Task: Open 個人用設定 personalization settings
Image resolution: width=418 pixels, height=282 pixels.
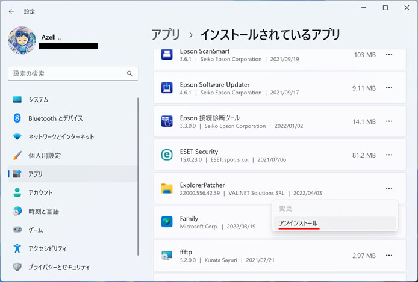Action: pyautogui.click(x=72, y=155)
